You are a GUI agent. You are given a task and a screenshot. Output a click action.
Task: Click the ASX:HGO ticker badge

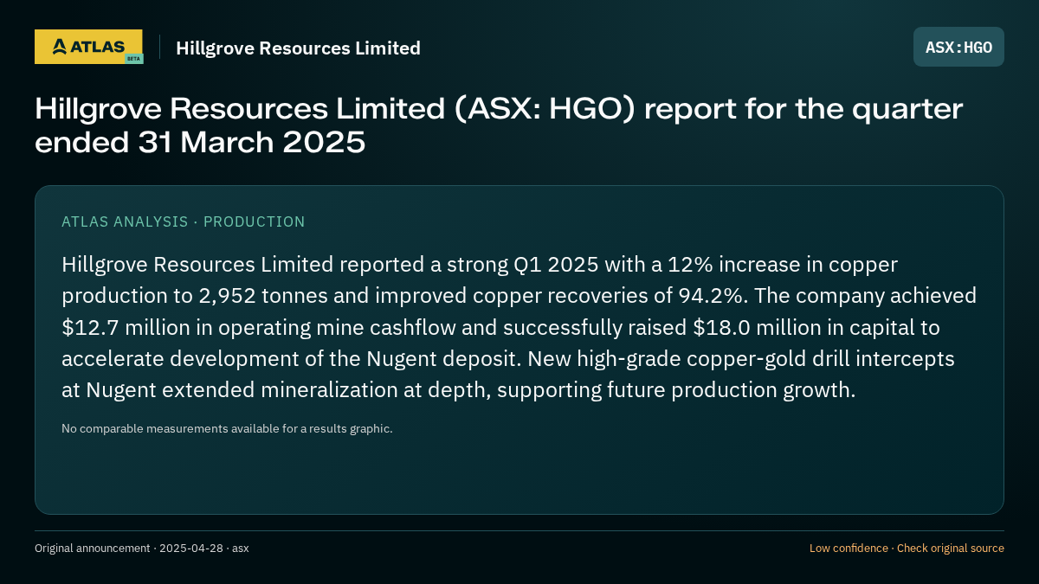coord(958,47)
